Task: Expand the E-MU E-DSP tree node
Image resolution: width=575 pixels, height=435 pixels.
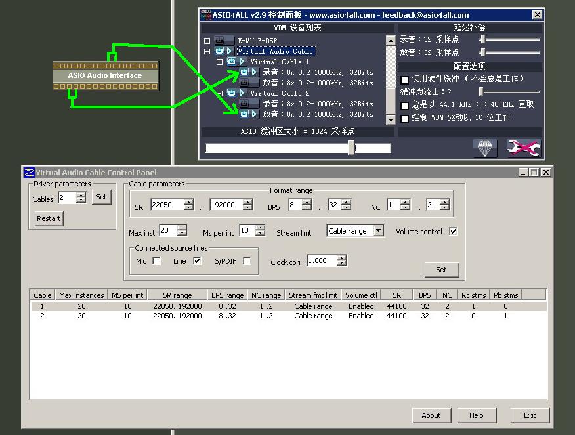Action: coord(207,41)
